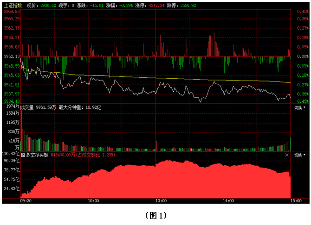
Task: Click the 14:00 time axis marker
Action: (x=228, y=201)
